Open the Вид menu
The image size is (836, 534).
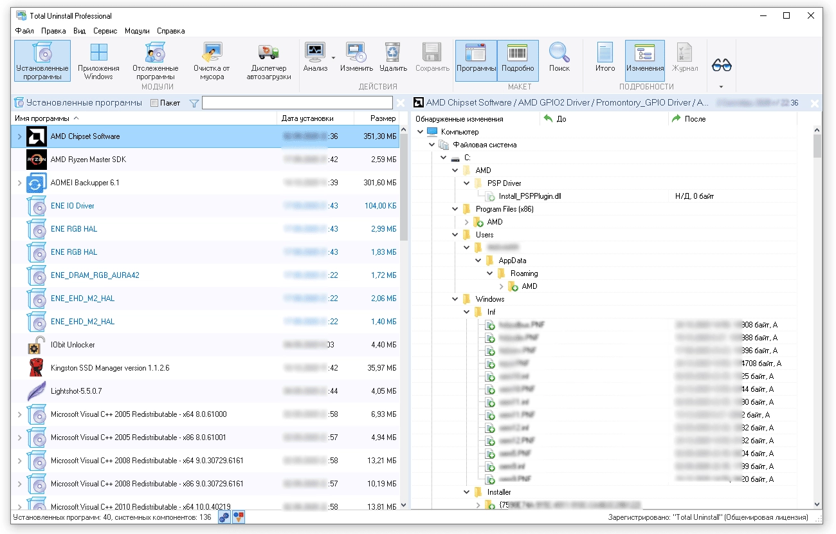[80, 31]
